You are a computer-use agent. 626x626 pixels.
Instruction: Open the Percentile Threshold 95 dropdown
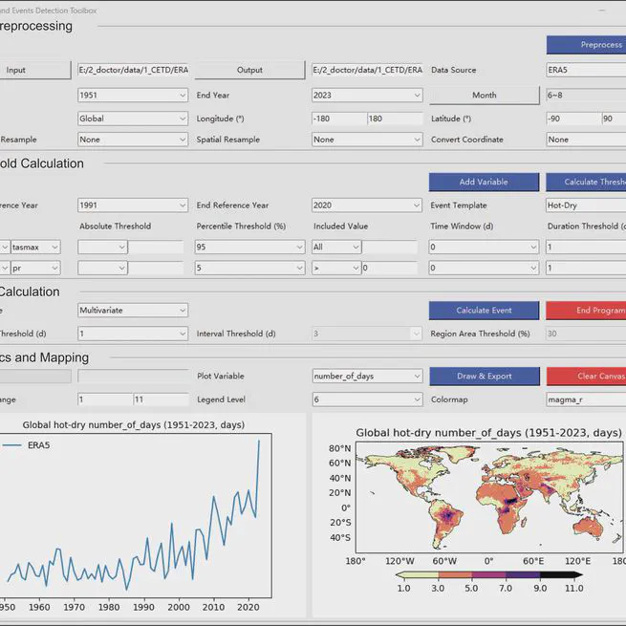[x=250, y=247]
